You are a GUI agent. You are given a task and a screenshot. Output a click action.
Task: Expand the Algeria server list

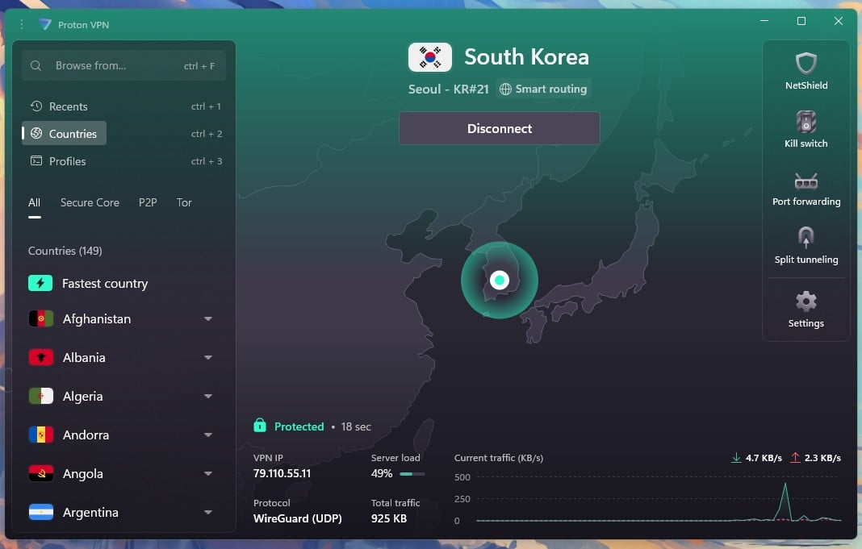208,396
